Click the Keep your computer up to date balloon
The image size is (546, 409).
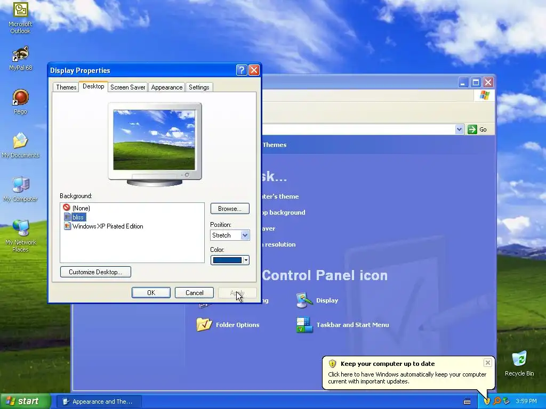coord(408,373)
